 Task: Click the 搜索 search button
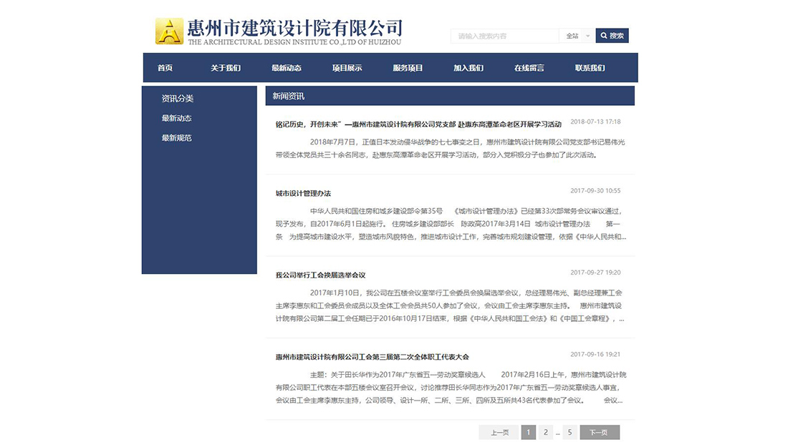[x=612, y=36]
